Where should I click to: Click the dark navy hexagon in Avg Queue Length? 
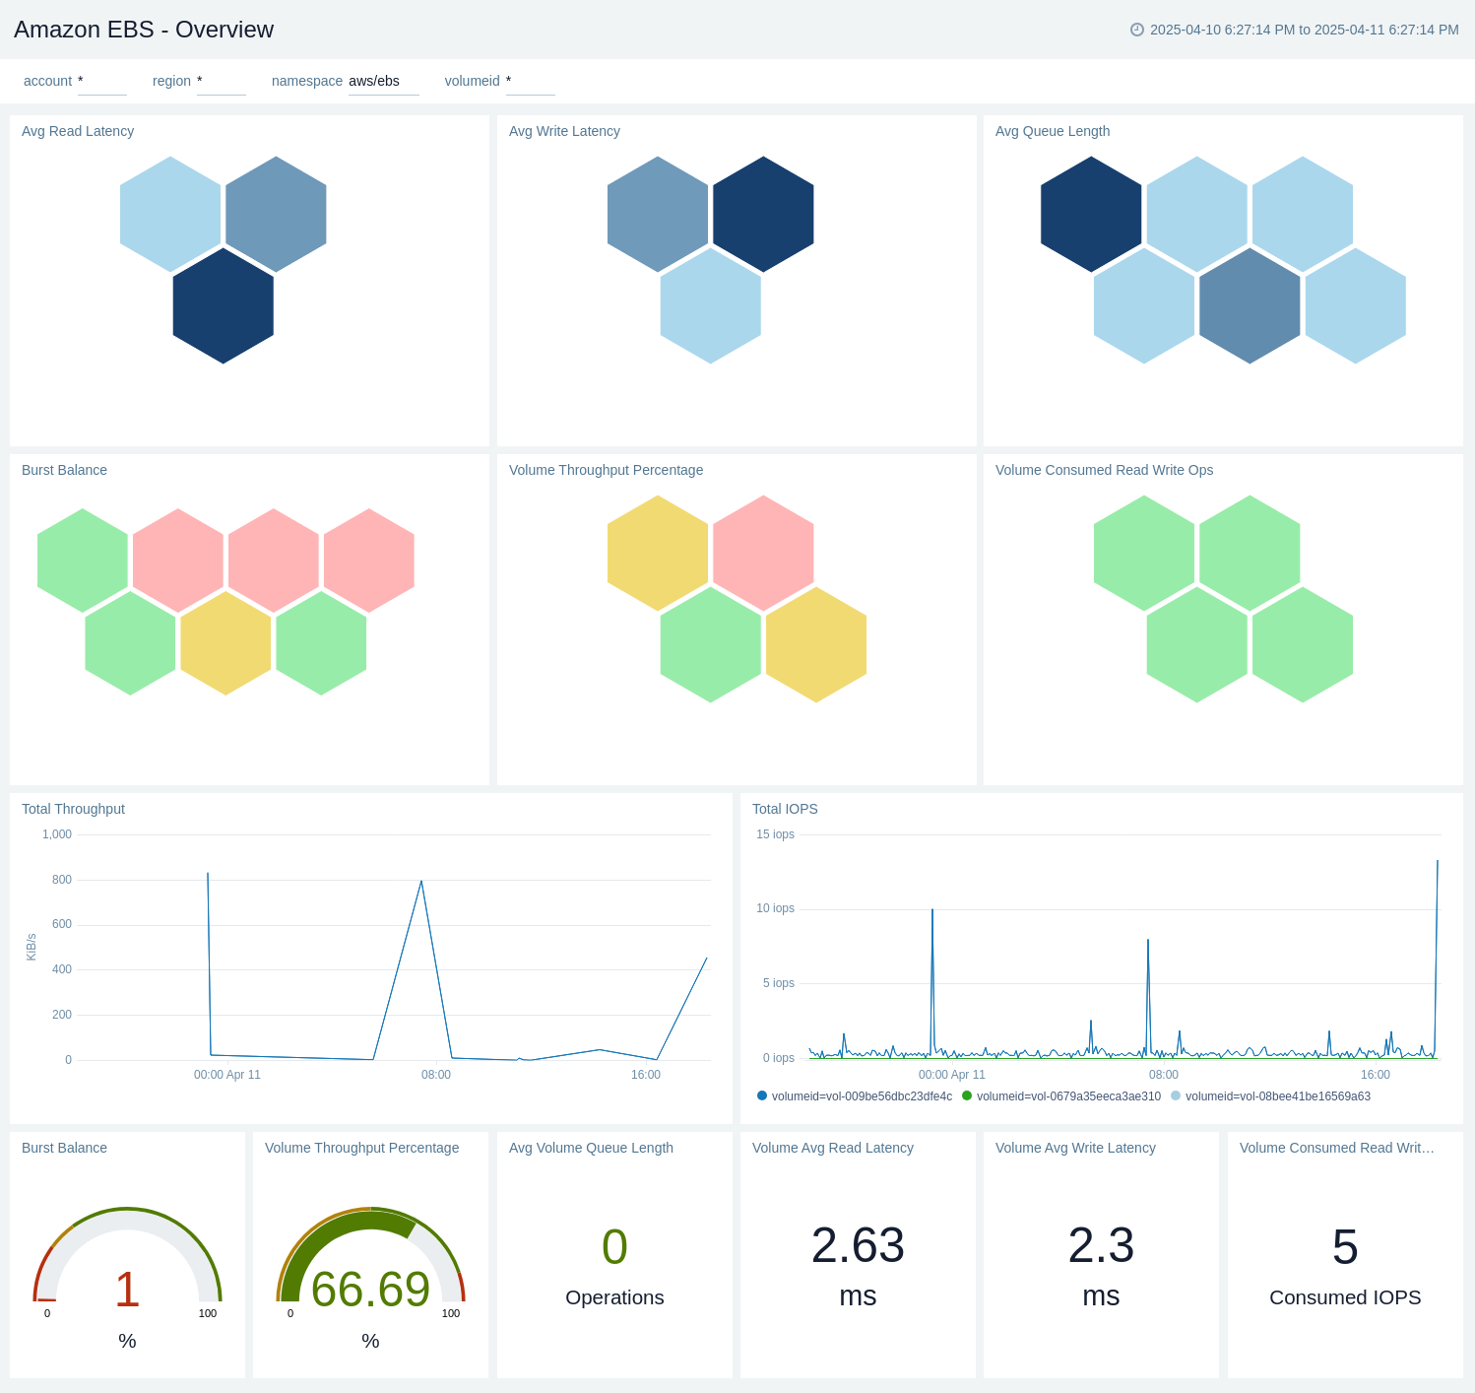[x=1091, y=214]
